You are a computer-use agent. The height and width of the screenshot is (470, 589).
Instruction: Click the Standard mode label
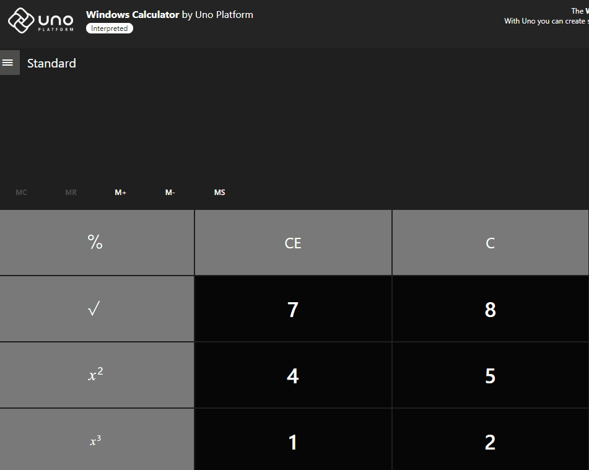click(51, 63)
